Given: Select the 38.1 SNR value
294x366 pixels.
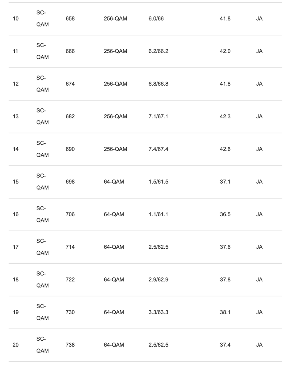Looking at the screenshot, I should coord(225,312).
